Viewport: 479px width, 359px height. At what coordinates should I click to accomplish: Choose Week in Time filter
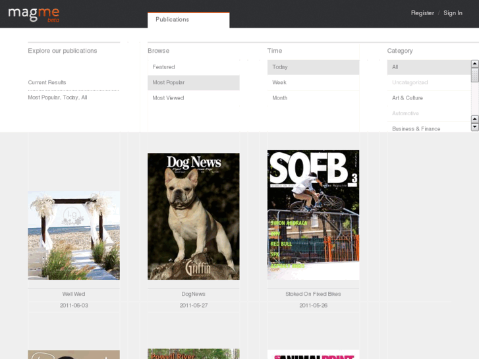(x=313, y=83)
